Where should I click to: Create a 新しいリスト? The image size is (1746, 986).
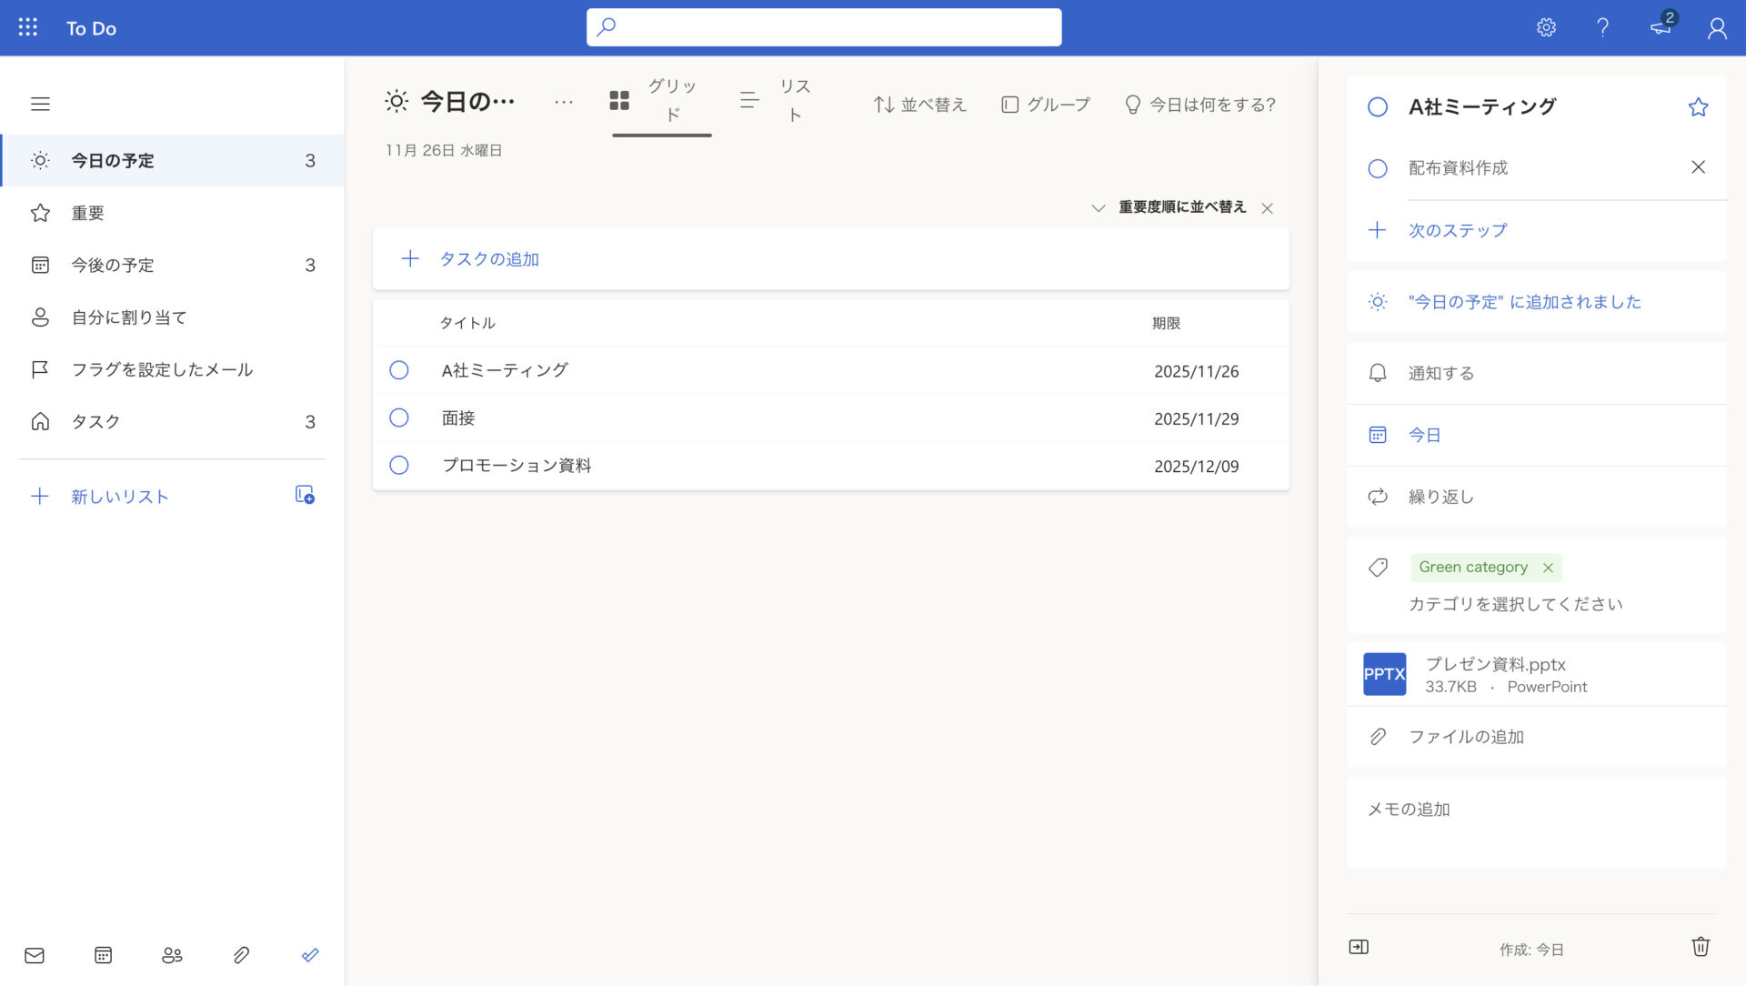coord(118,497)
